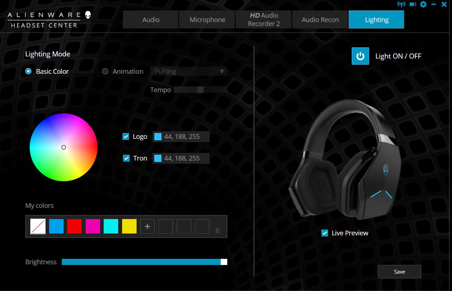Open the HD Audio Recorder 2 tab

tap(263, 19)
